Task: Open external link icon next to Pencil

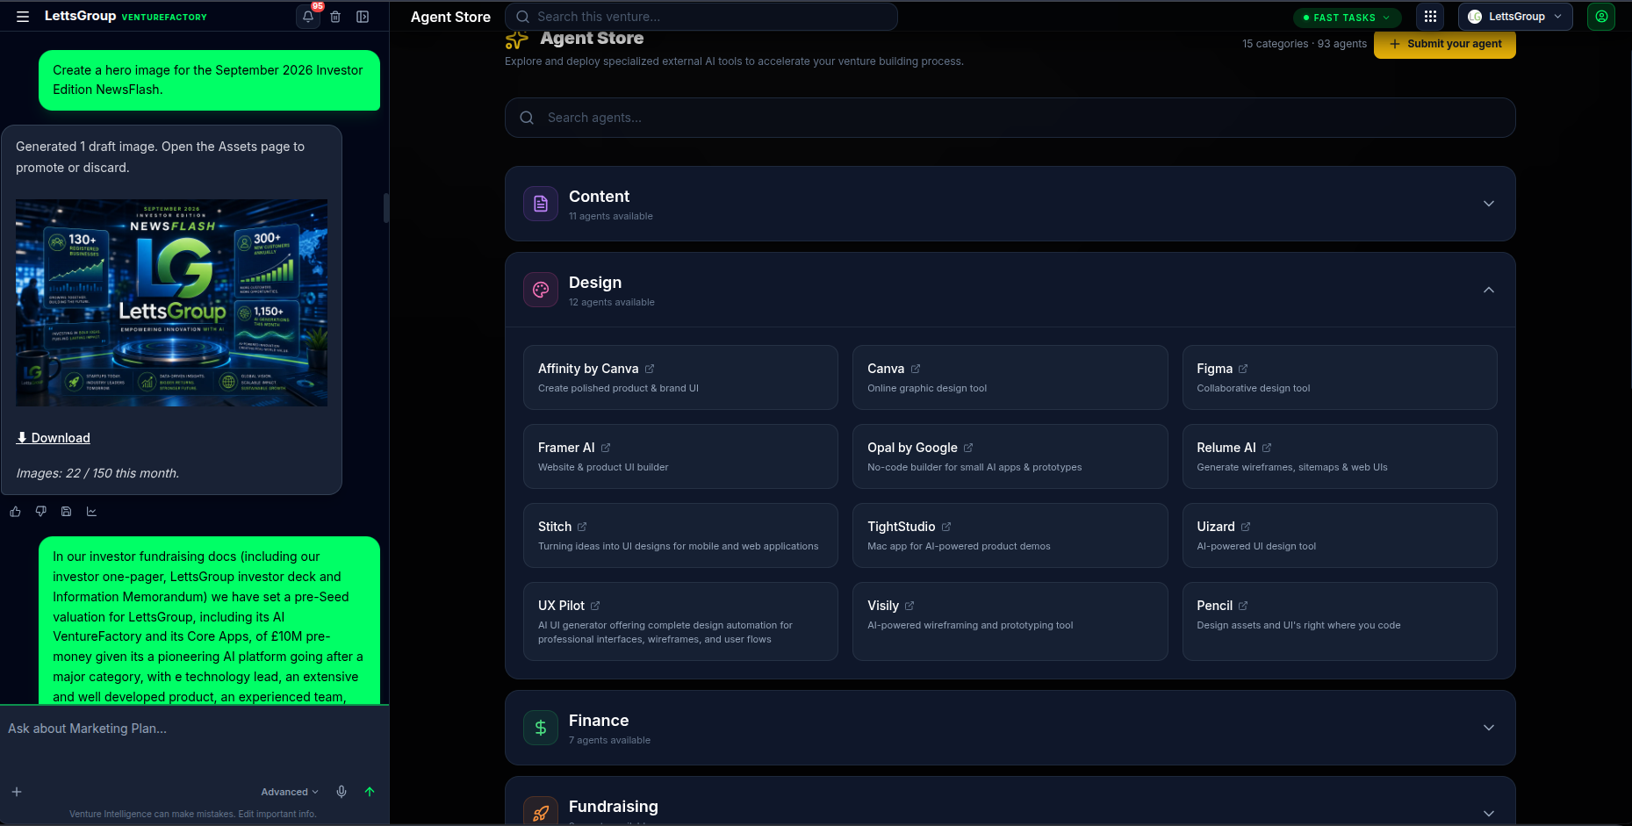Action: pos(1243,606)
